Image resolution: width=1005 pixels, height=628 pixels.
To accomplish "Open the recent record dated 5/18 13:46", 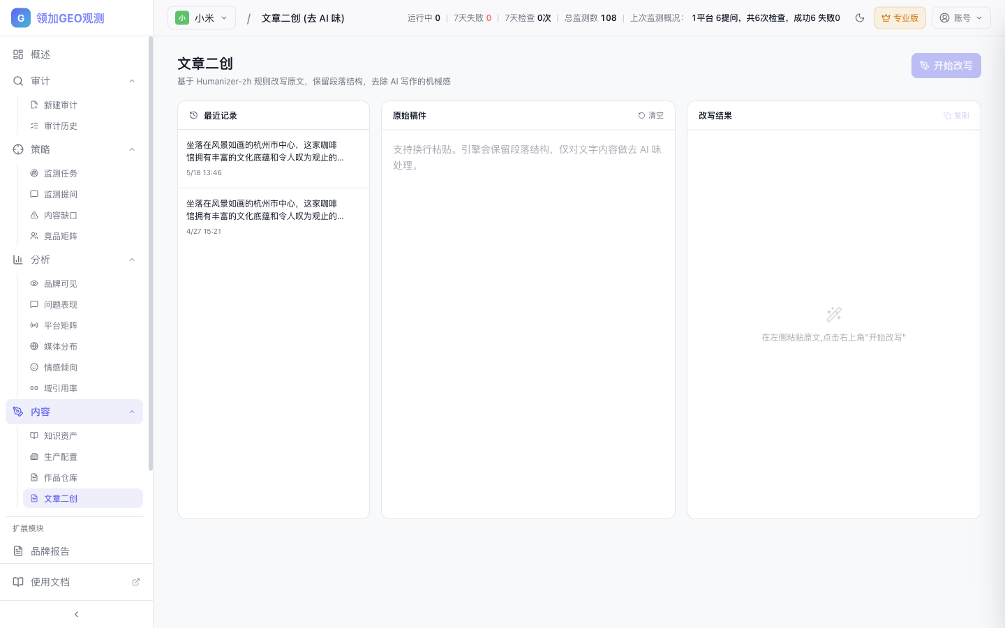I will coord(274,158).
